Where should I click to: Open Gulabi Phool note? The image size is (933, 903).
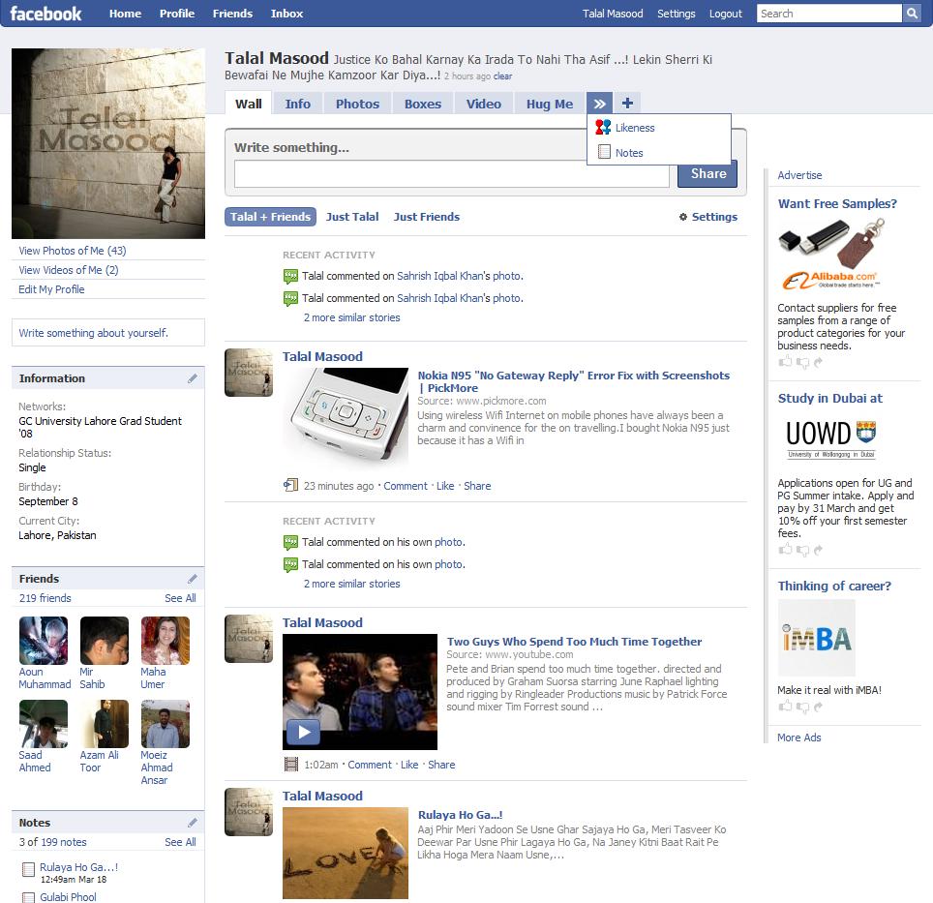coord(68,896)
